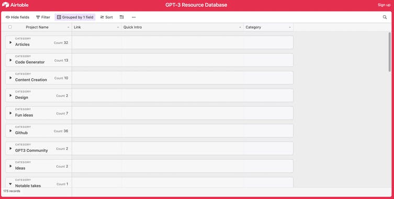Expand the GPT3 Community group
Viewport: 394px width, 199px height.
(10, 148)
